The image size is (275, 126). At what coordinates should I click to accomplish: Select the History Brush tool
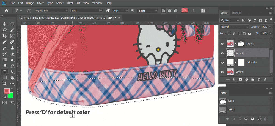pyautogui.click(x=5, y=54)
